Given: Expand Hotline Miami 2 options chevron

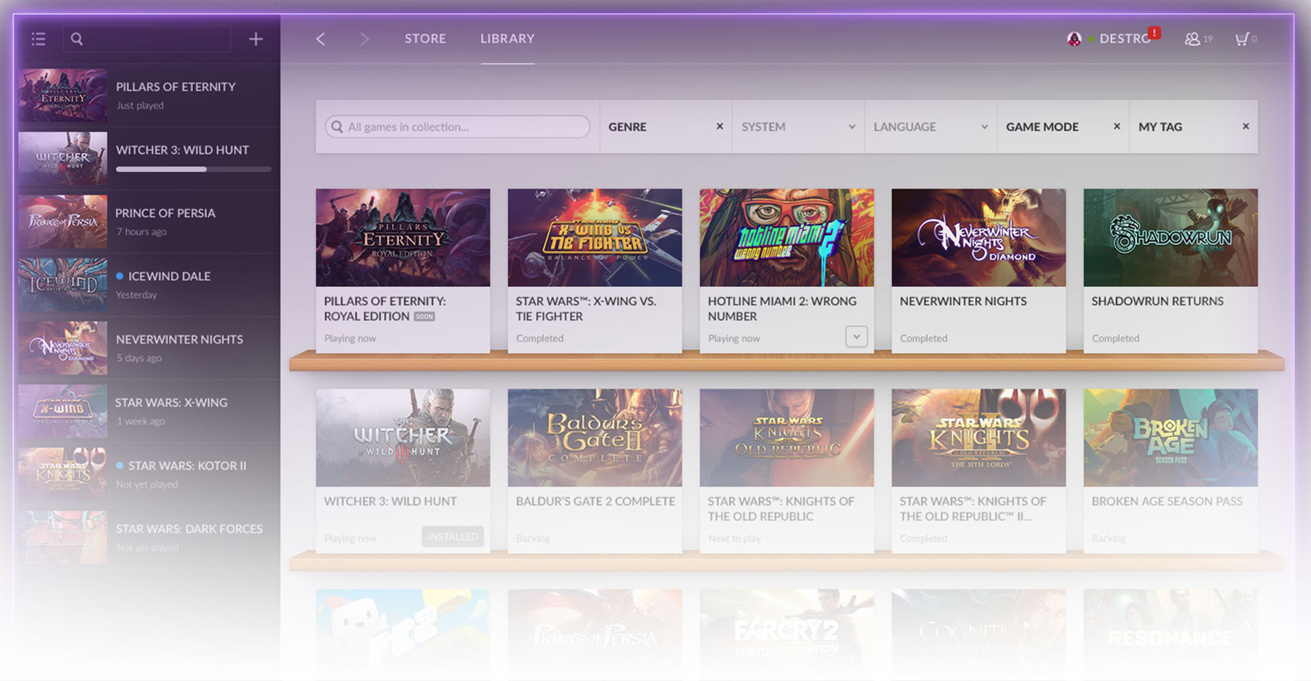Looking at the screenshot, I should pos(856,336).
